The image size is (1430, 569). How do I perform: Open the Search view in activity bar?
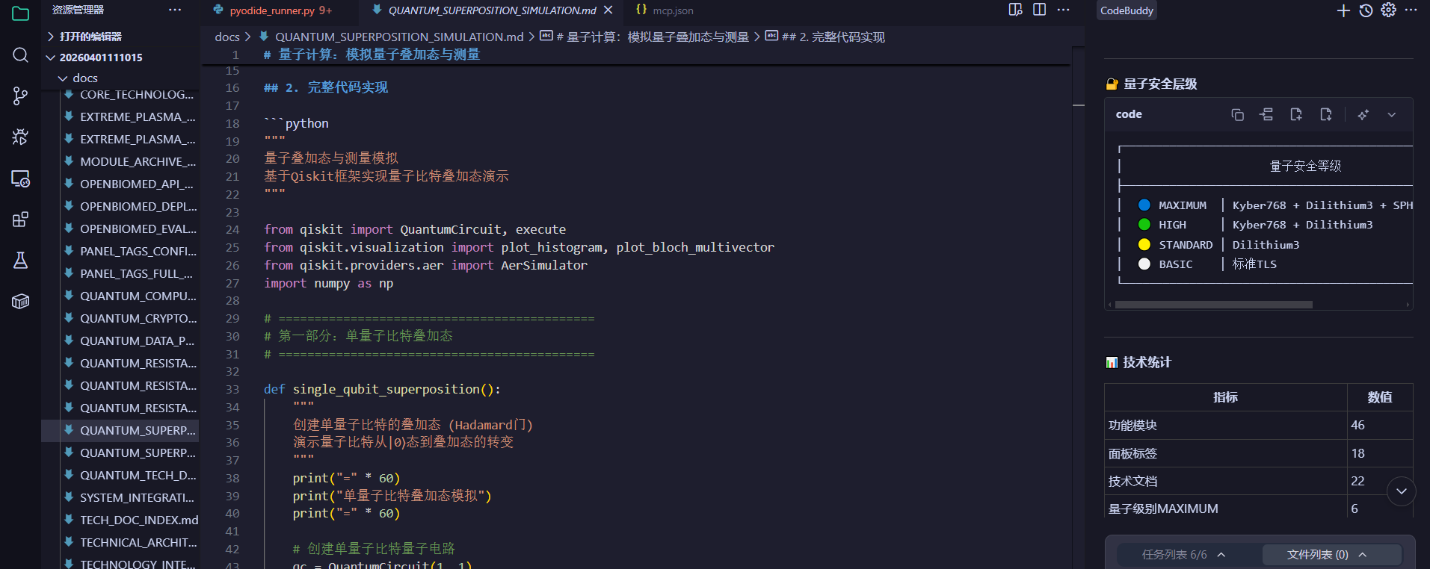coord(20,55)
